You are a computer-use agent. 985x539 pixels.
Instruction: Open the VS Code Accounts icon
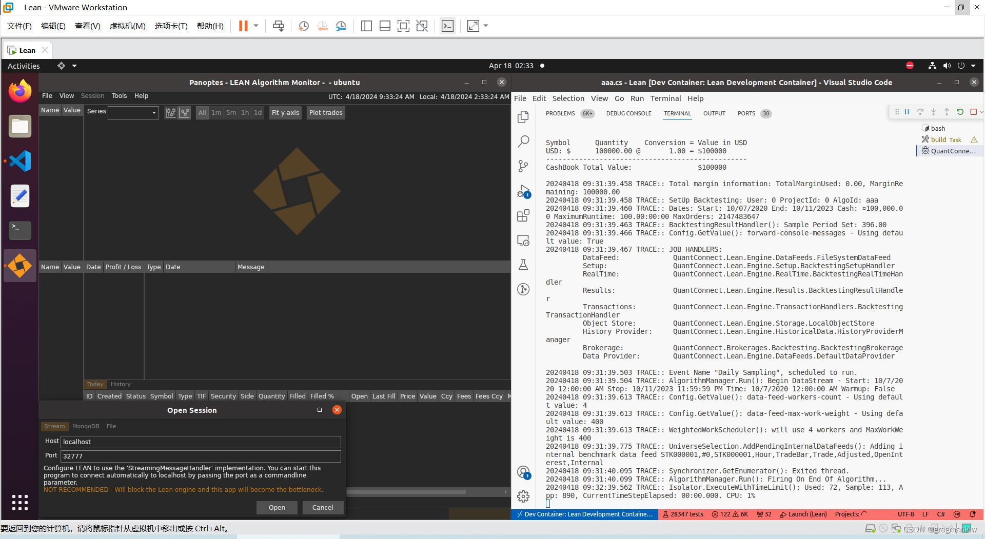(523, 472)
